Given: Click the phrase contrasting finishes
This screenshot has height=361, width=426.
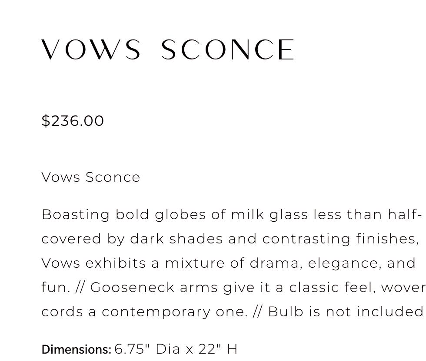Looking at the screenshot, I should point(340,239).
